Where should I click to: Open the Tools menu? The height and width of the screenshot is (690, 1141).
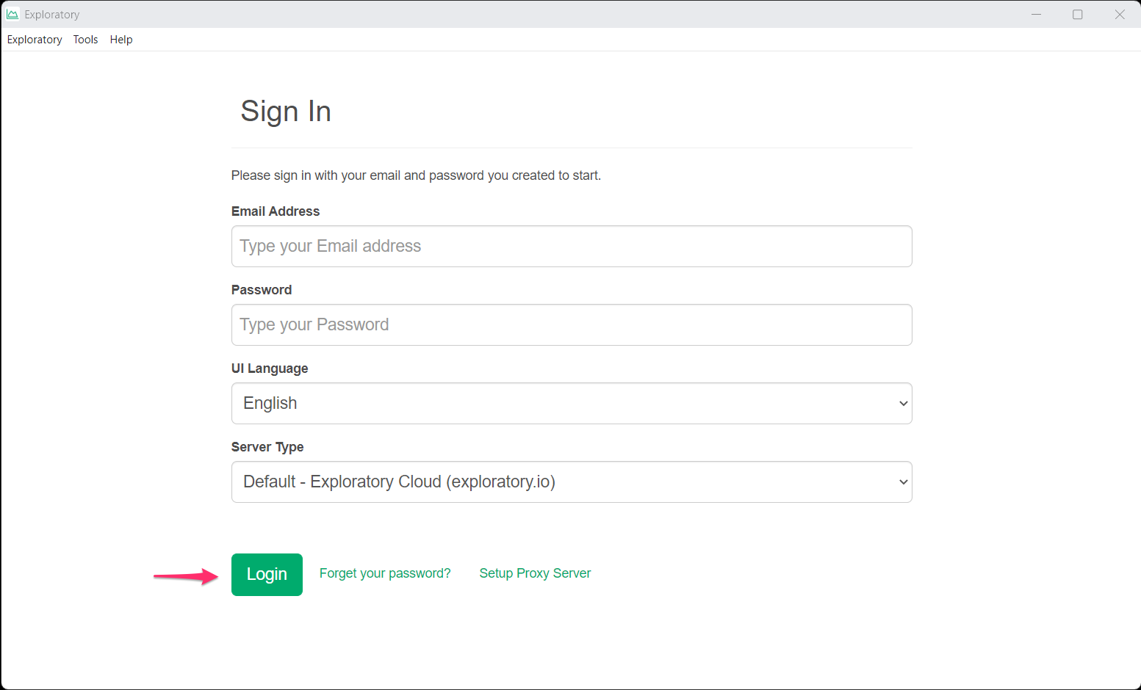(x=85, y=40)
